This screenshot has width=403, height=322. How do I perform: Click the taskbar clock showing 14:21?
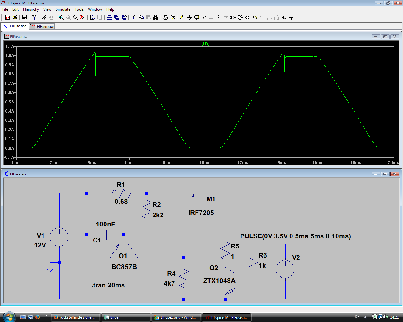[x=394, y=317]
